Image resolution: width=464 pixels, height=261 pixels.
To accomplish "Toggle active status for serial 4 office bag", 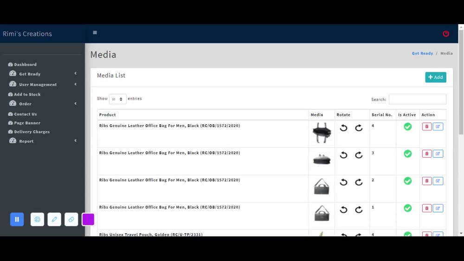I will click(407, 127).
